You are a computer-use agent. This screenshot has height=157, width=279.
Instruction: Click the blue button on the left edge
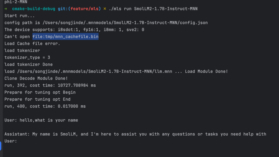1,145
